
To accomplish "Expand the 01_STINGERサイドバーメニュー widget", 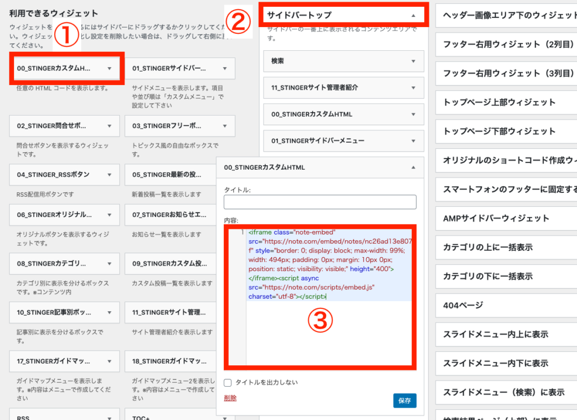I will [x=343, y=141].
